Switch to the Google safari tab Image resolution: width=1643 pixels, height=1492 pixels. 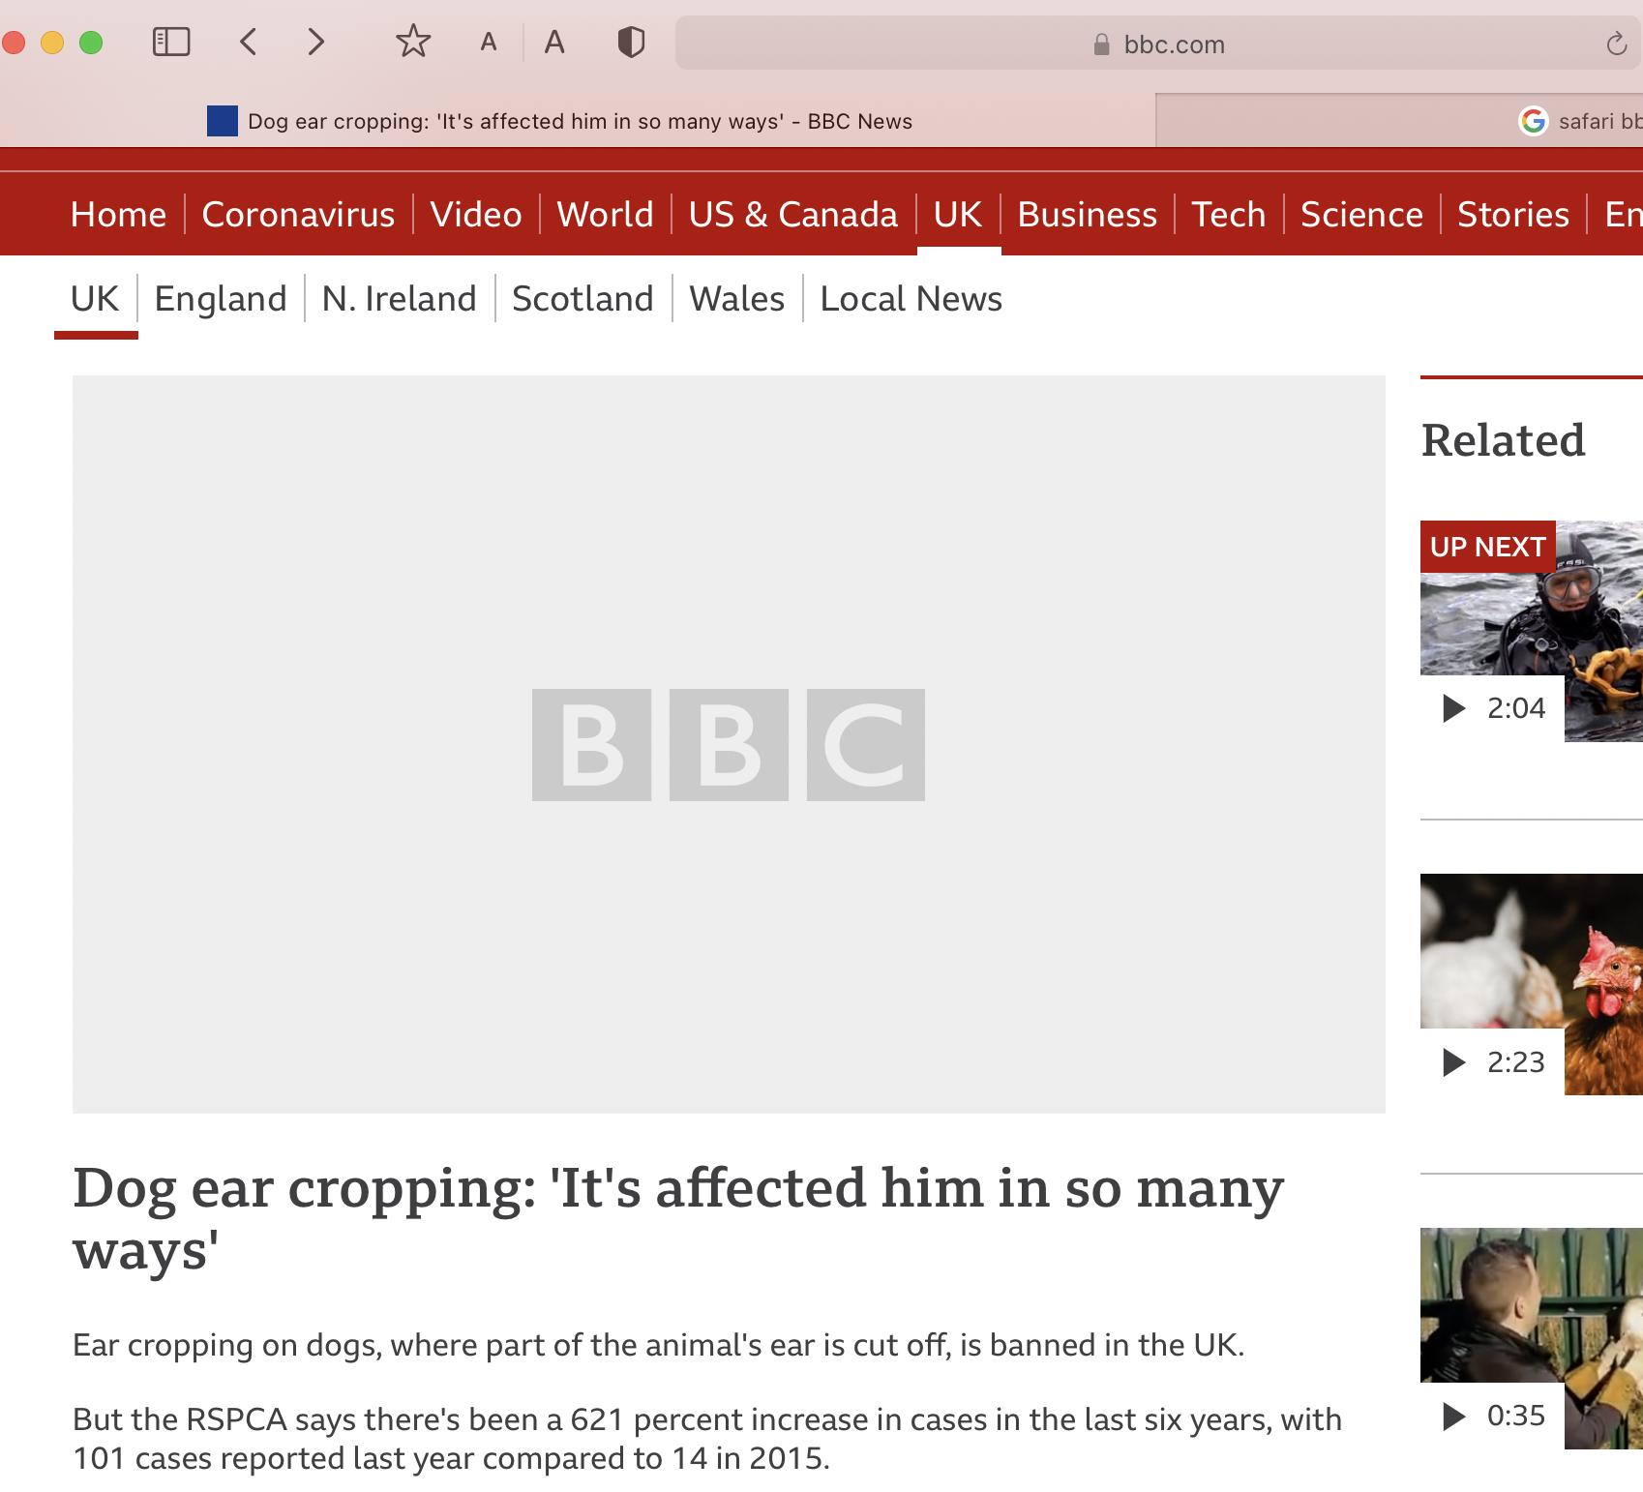(1400, 121)
